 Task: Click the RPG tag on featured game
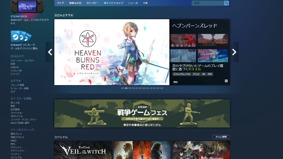point(210,74)
